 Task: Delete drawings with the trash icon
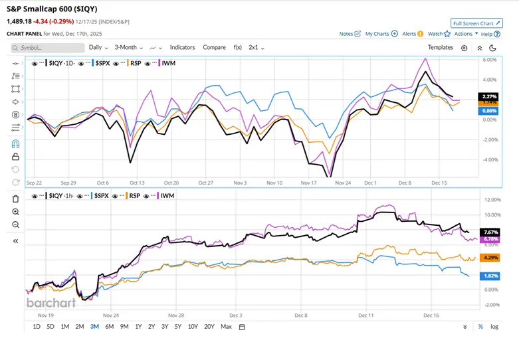pyautogui.click(x=15, y=199)
